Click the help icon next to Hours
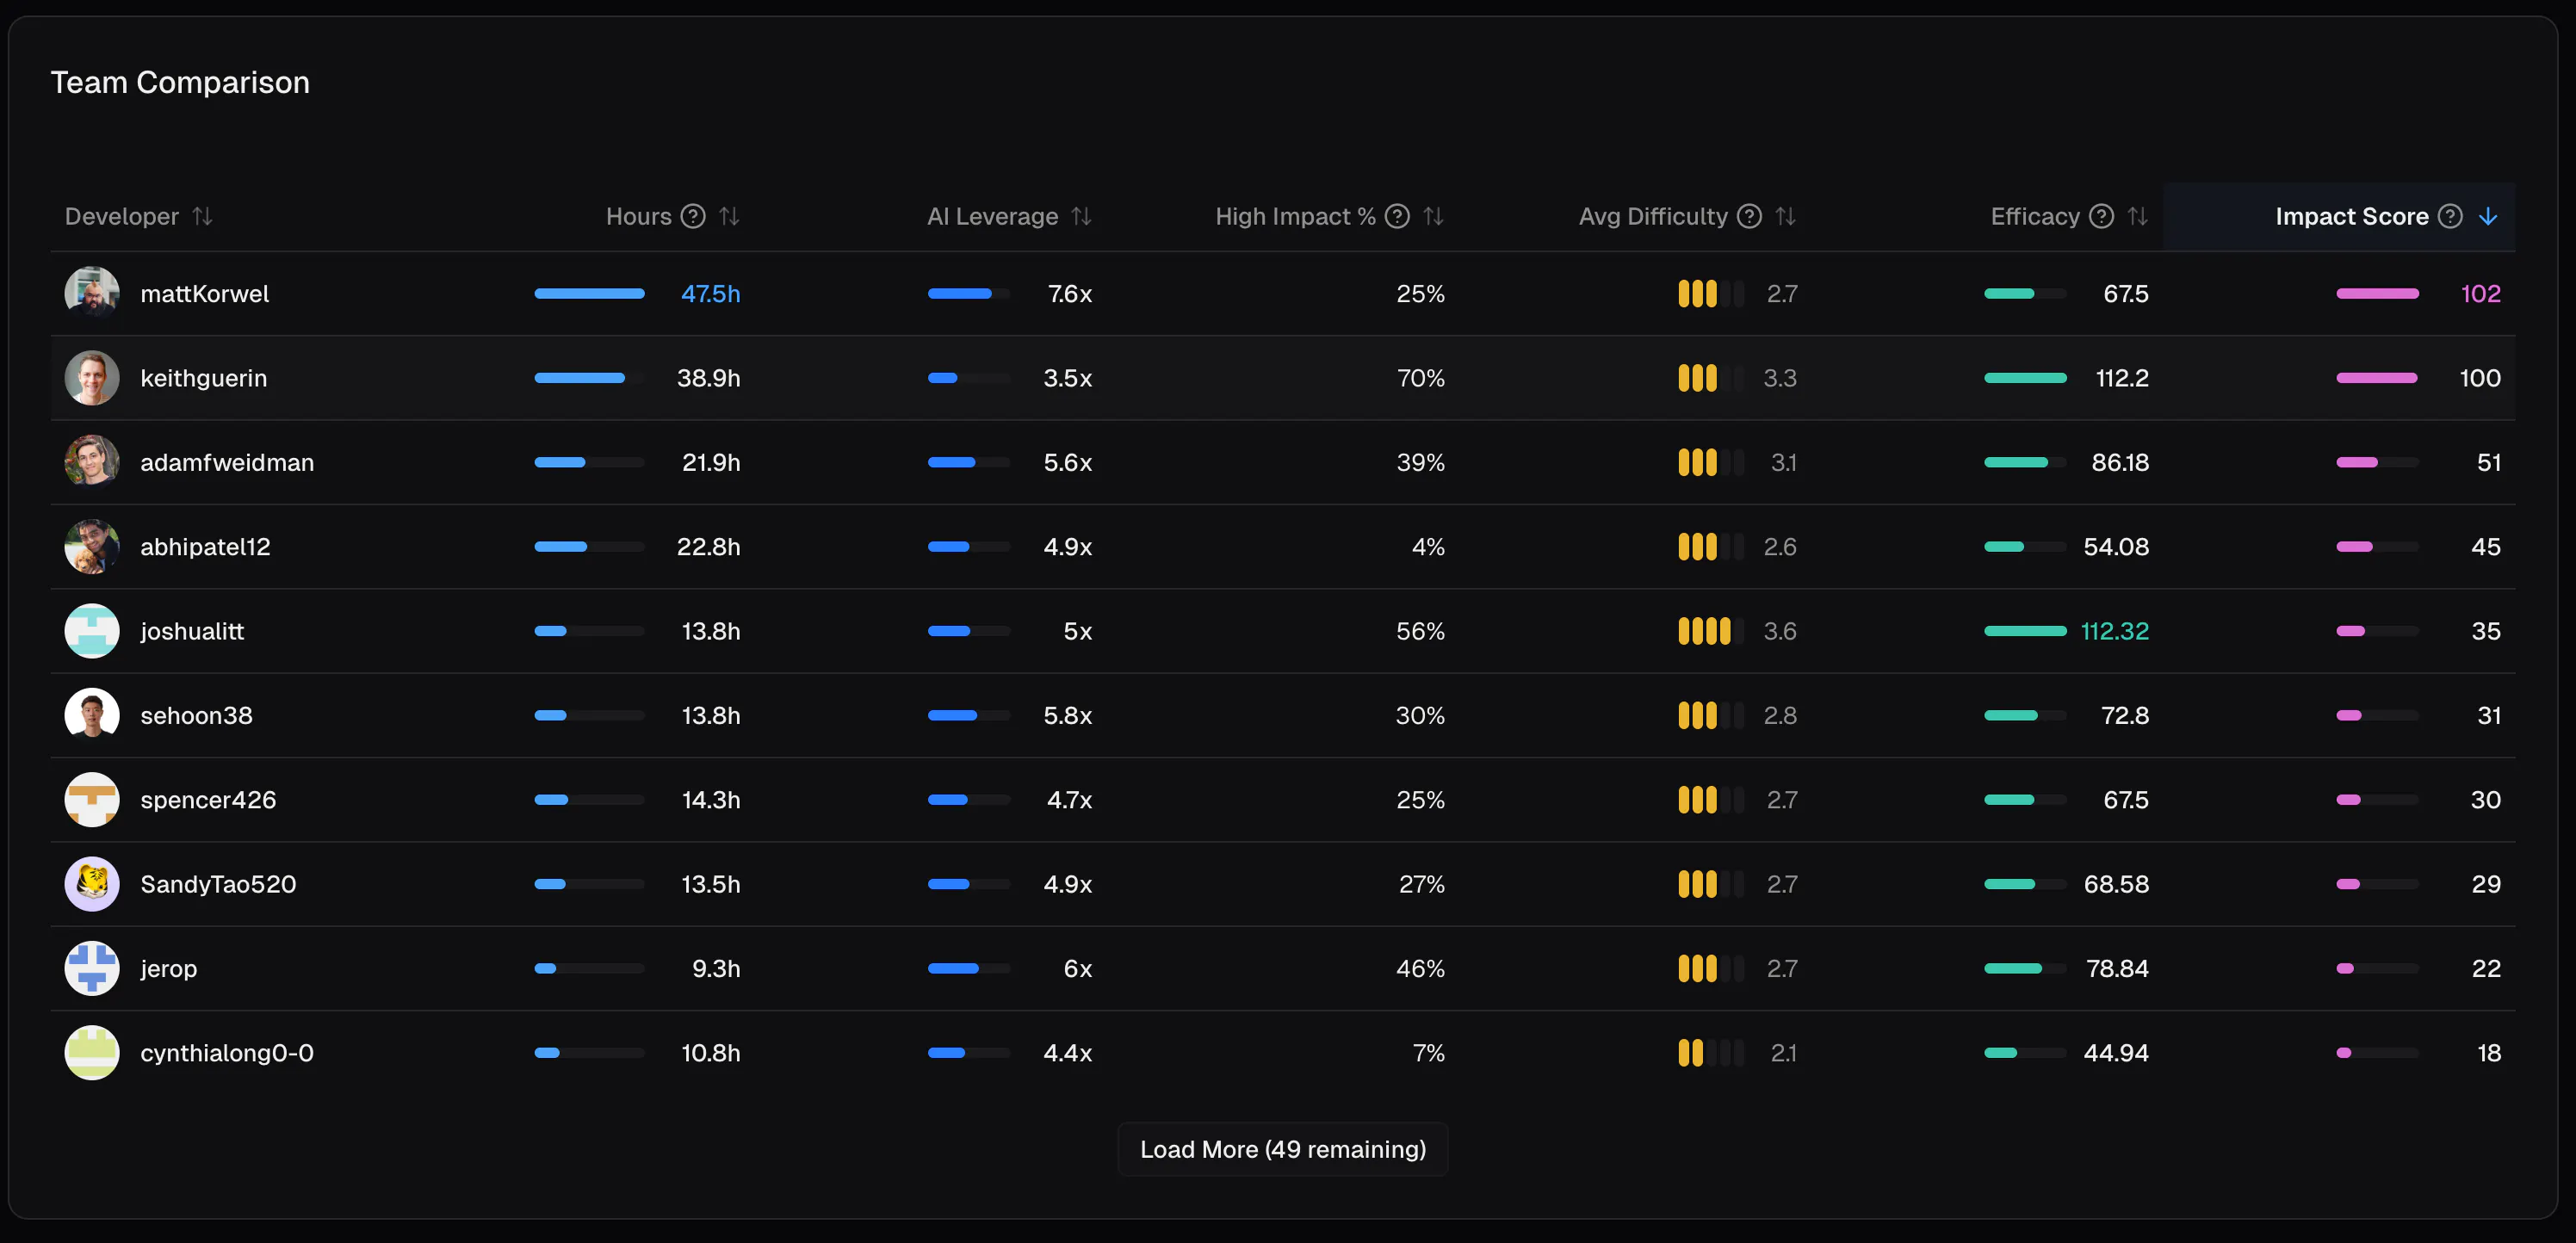 coord(693,216)
